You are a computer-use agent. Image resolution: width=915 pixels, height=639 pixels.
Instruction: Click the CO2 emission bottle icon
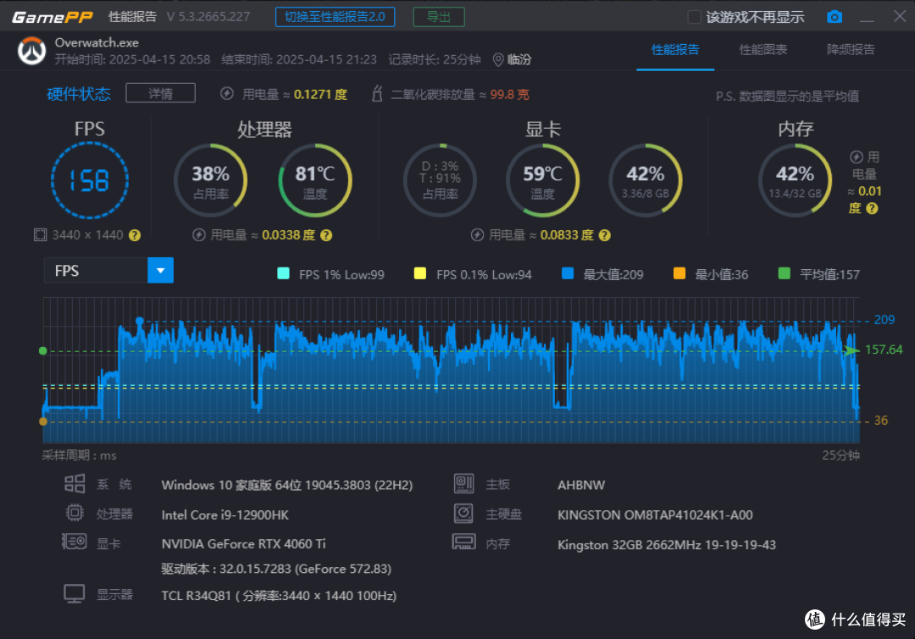(377, 93)
